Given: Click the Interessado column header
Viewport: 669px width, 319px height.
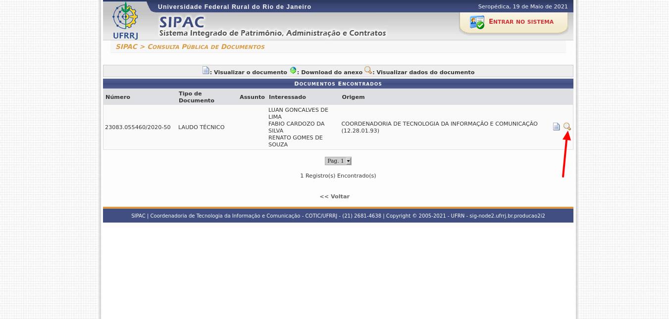Looking at the screenshot, I should (287, 97).
